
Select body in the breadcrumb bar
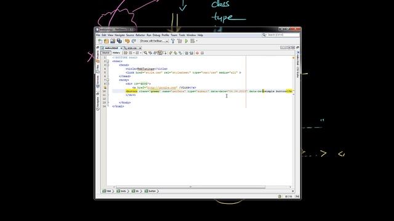coord(122,191)
